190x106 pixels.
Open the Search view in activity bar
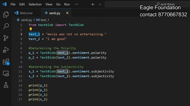(6, 26)
